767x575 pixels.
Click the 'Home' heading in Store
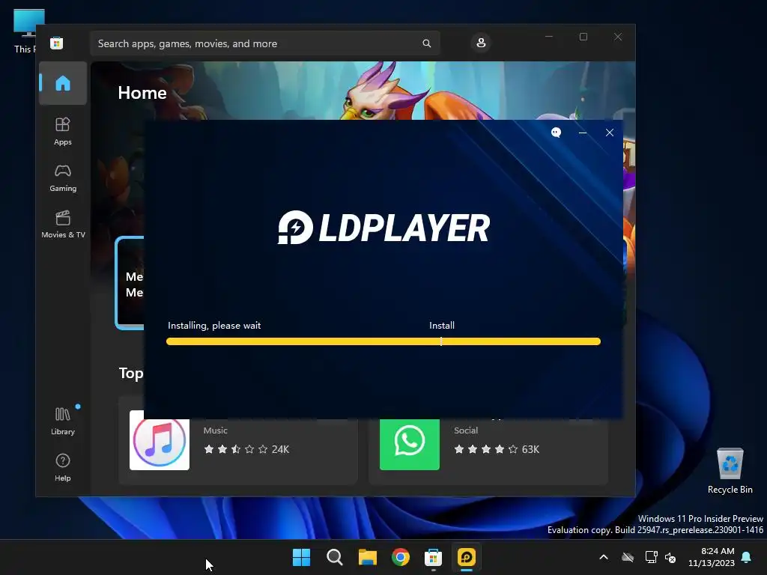coord(142,93)
